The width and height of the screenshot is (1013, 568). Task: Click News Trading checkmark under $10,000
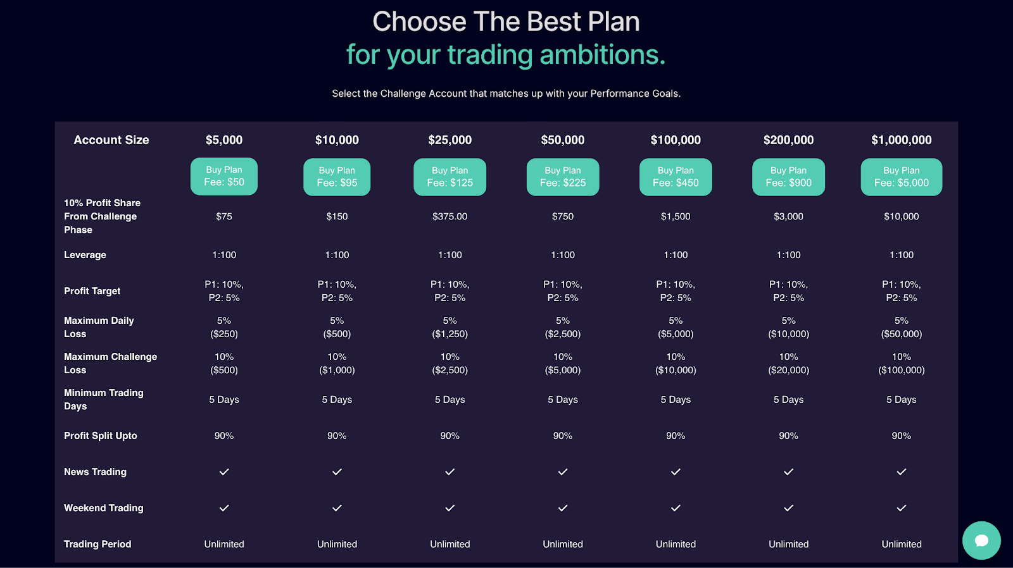click(x=337, y=472)
